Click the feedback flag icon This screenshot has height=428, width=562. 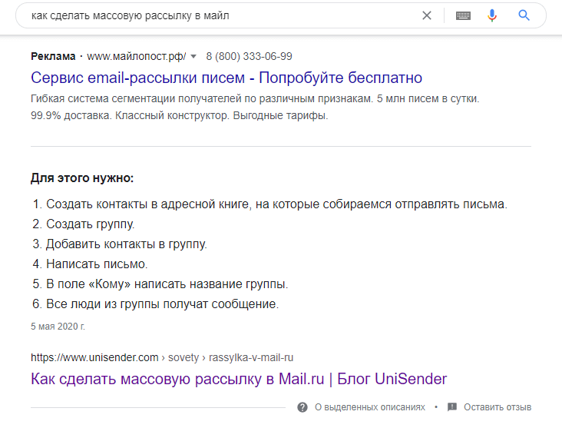pyautogui.click(x=452, y=407)
